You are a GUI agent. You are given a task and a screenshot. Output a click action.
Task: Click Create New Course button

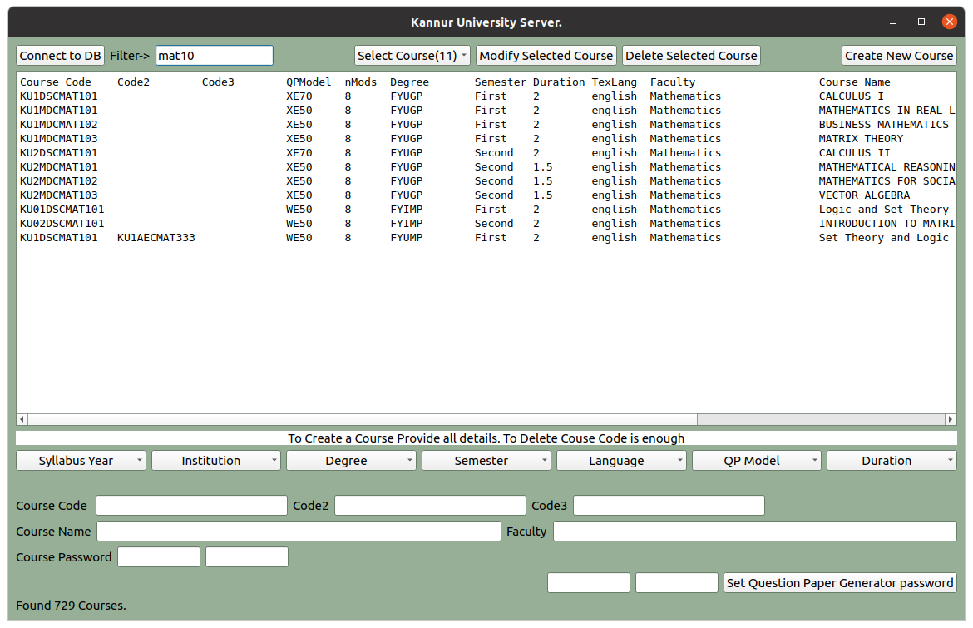[899, 56]
